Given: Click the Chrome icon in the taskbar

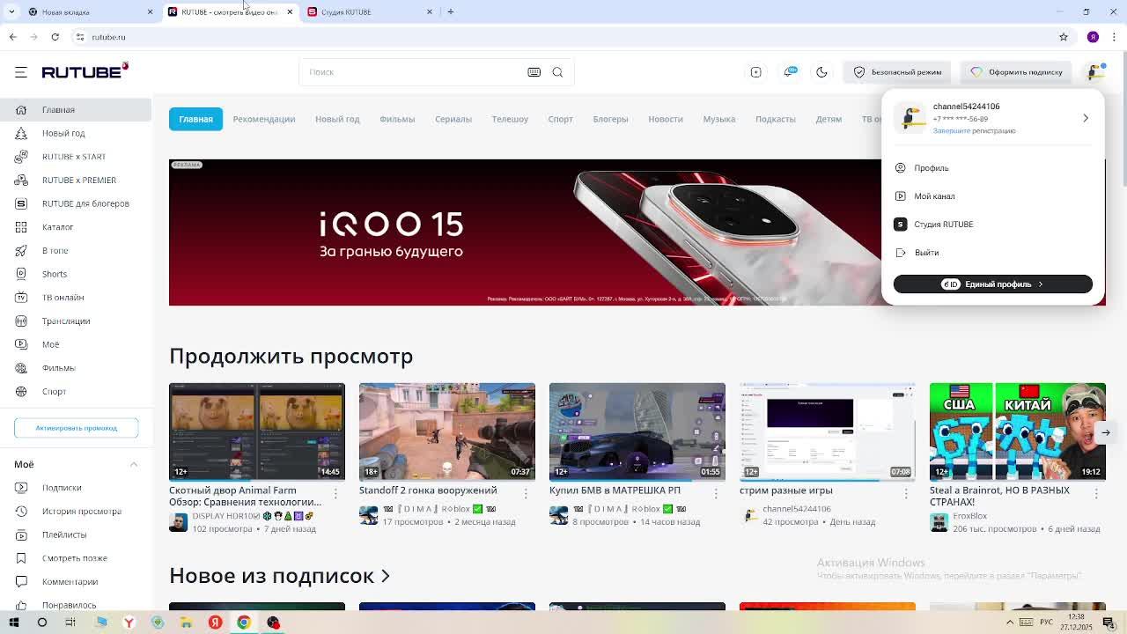Looking at the screenshot, I should coord(244,623).
